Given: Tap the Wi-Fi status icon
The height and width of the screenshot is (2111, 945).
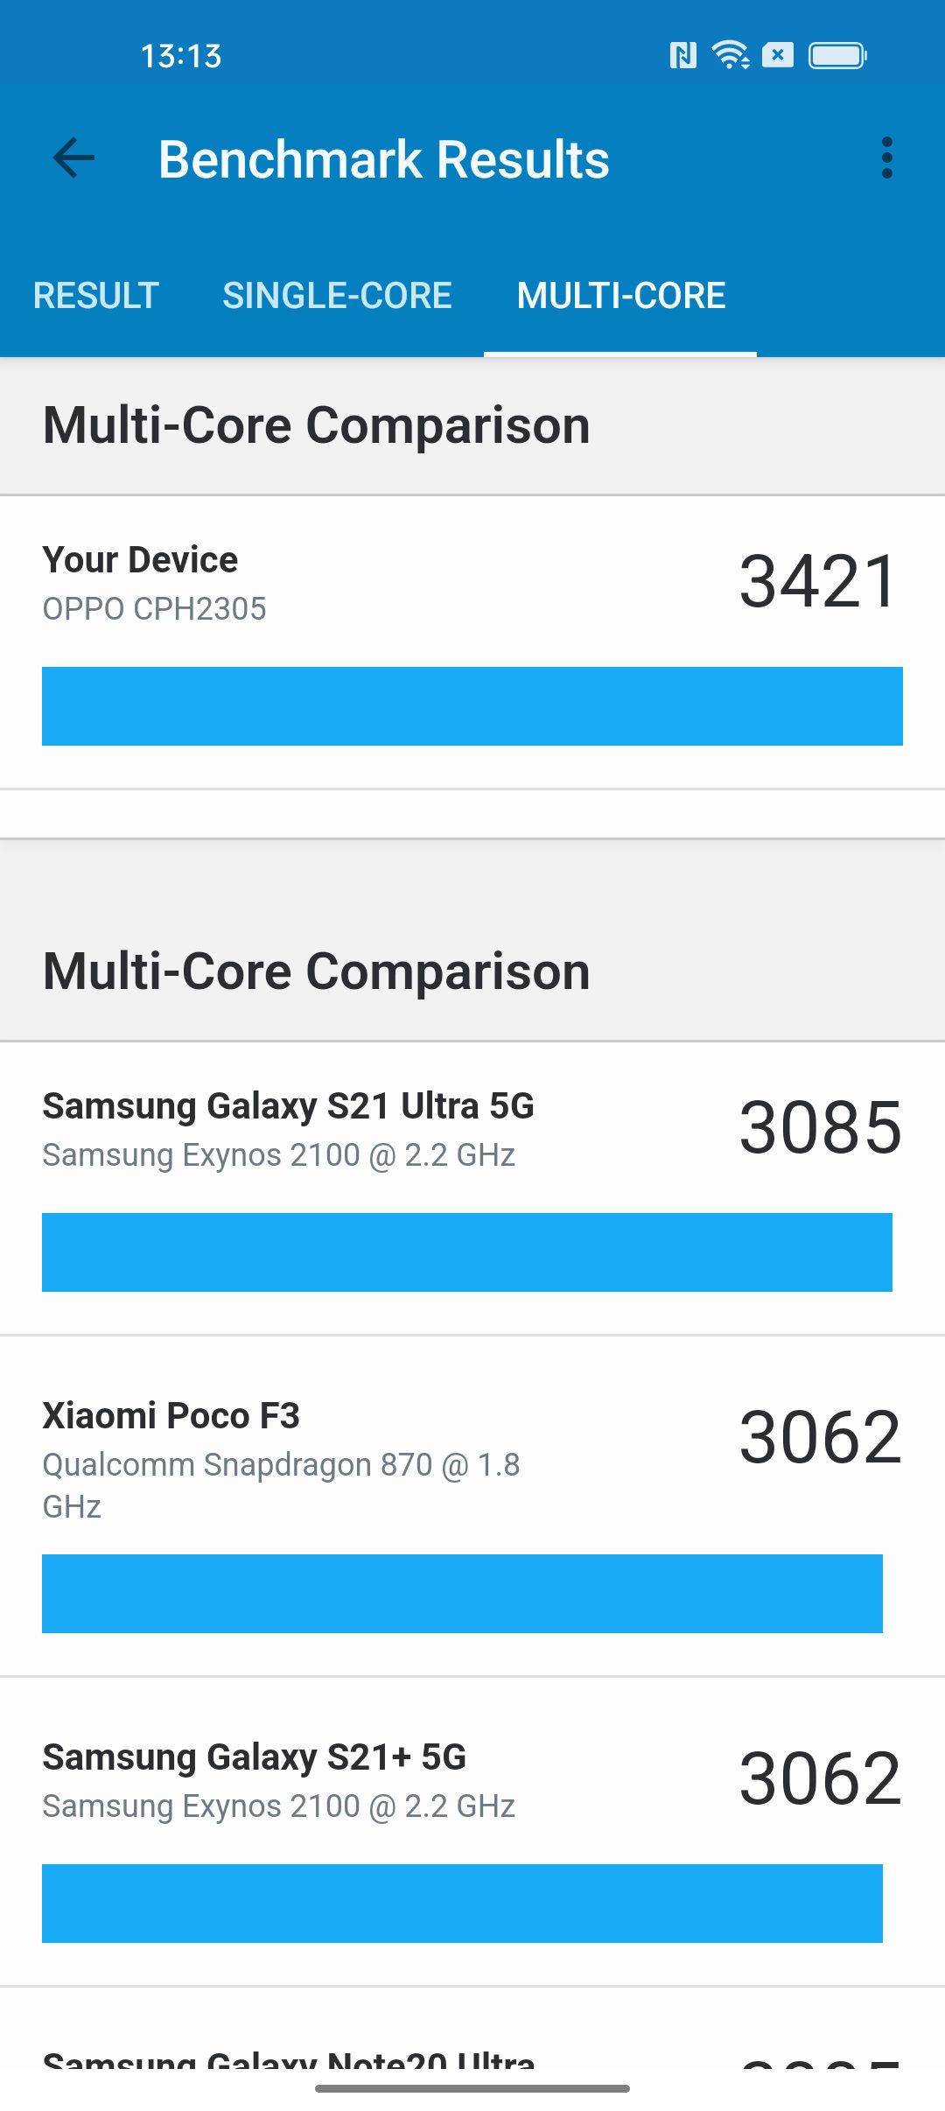Looking at the screenshot, I should 731,55.
